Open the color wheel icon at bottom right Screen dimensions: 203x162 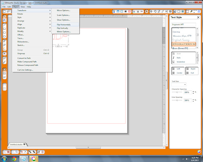[x=199, y=152]
